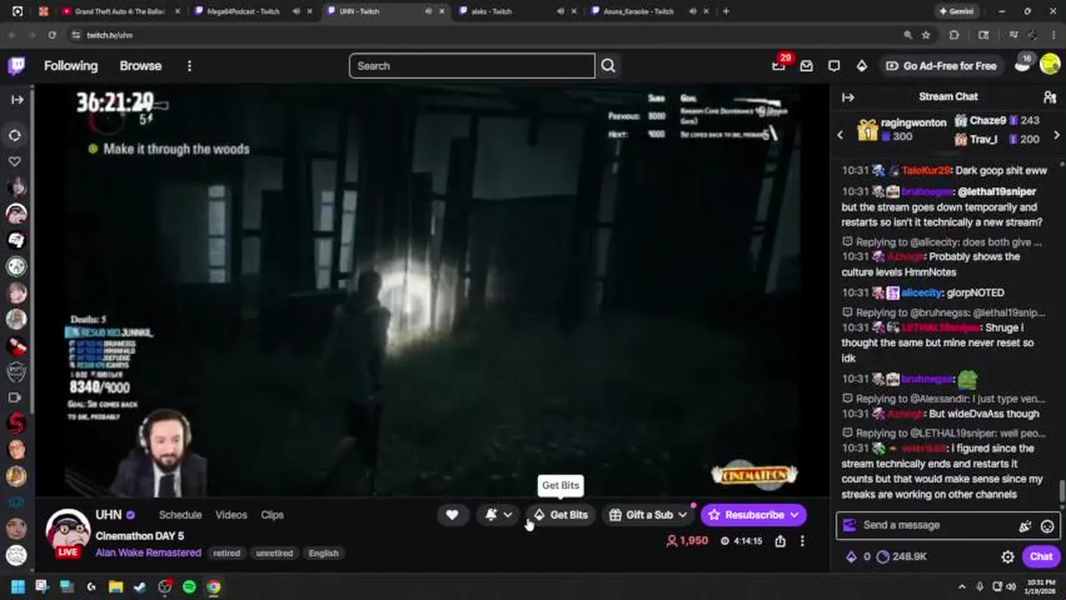Open the Clips tab of UHN

[272, 515]
